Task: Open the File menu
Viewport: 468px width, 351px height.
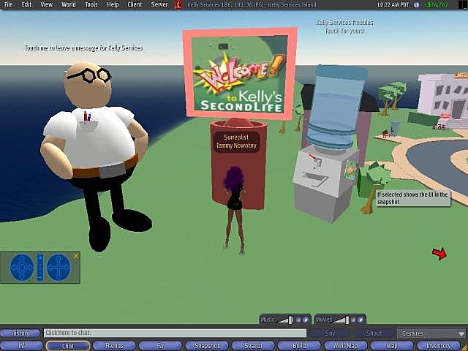Action: point(9,4)
